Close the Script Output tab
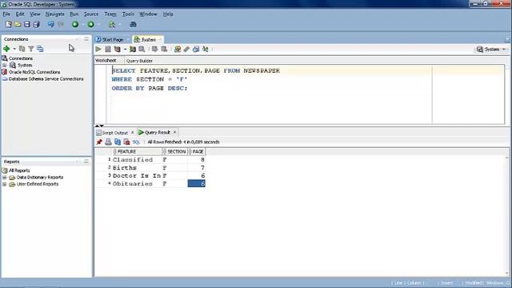 pyautogui.click(x=133, y=132)
